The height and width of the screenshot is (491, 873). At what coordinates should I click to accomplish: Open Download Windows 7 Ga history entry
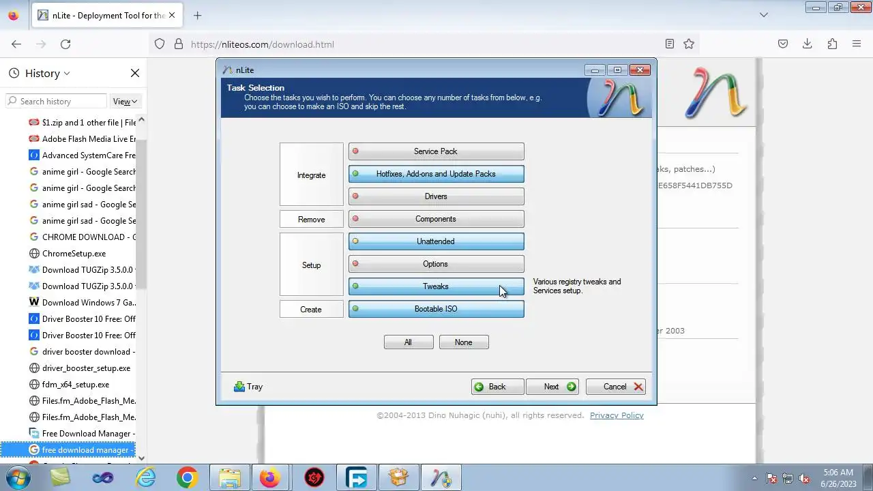click(x=82, y=303)
